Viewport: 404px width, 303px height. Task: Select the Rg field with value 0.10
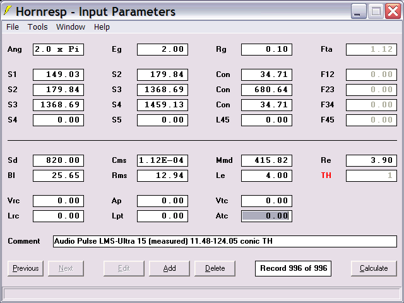[x=266, y=49]
